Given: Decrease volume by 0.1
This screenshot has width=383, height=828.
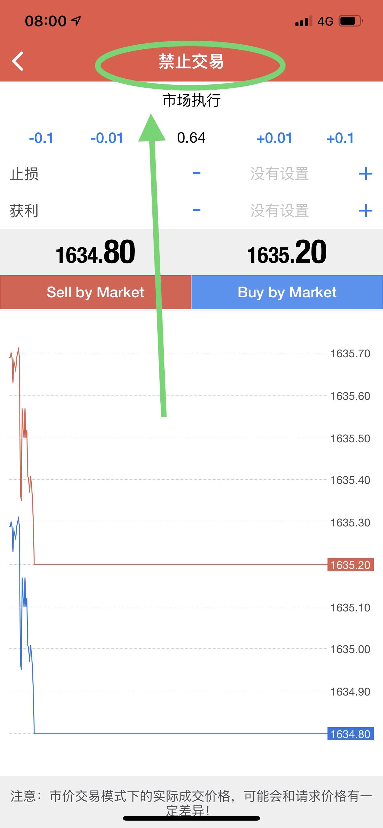Looking at the screenshot, I should click(x=41, y=138).
